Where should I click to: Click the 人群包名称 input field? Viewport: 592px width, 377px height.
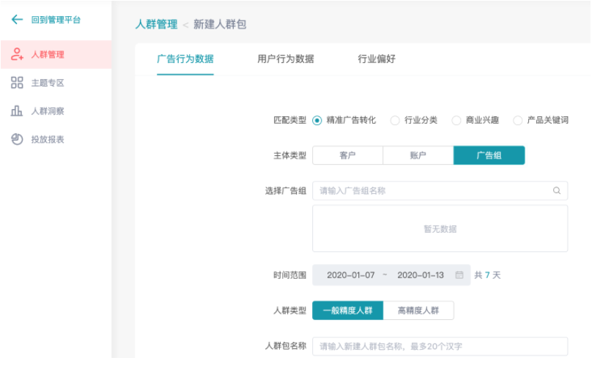point(440,346)
